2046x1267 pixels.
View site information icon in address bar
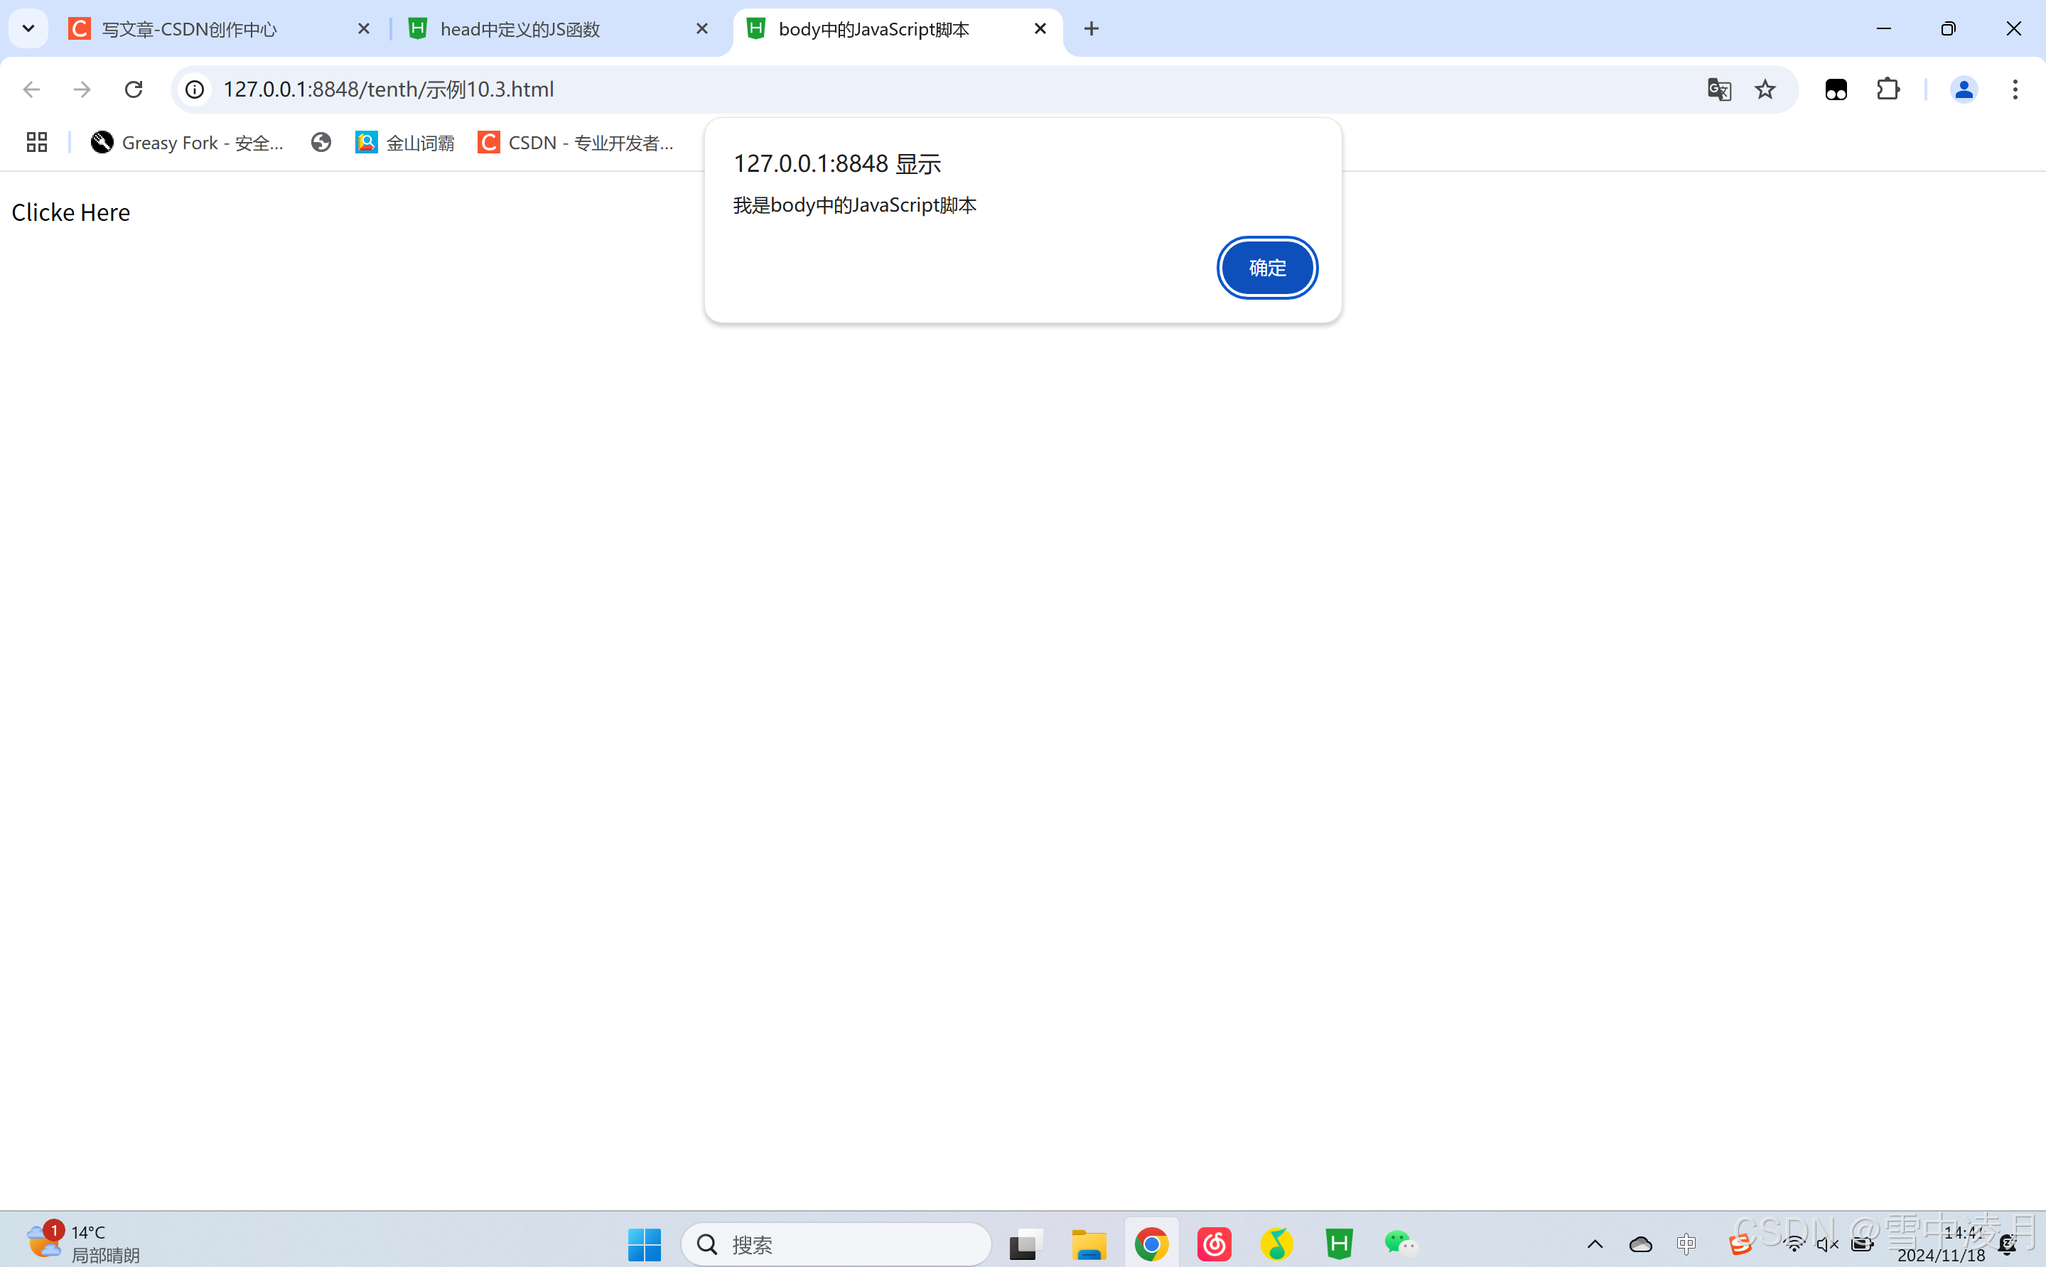[x=195, y=89]
